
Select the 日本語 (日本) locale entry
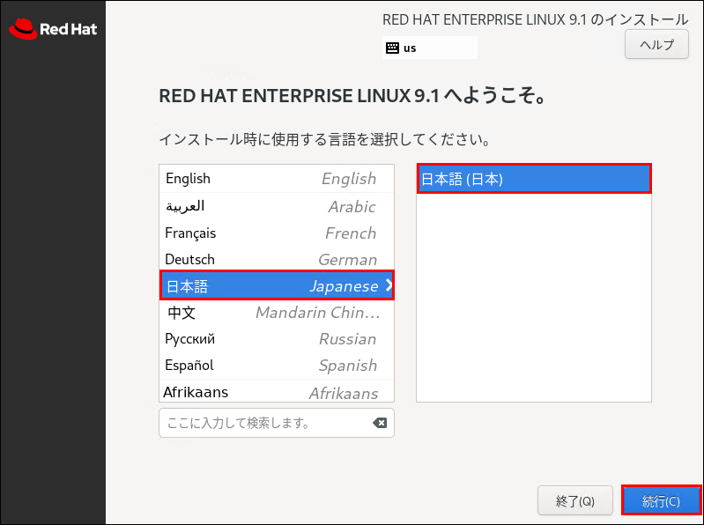tap(534, 179)
